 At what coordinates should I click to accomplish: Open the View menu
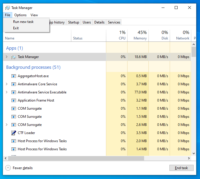coord(34,15)
